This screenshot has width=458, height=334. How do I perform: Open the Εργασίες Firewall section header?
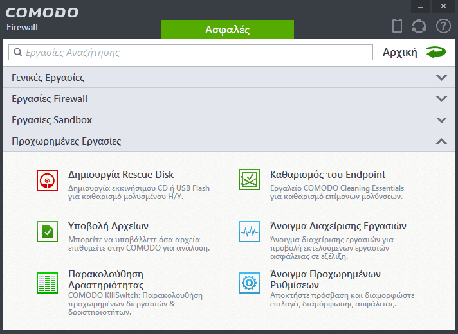coord(229,99)
